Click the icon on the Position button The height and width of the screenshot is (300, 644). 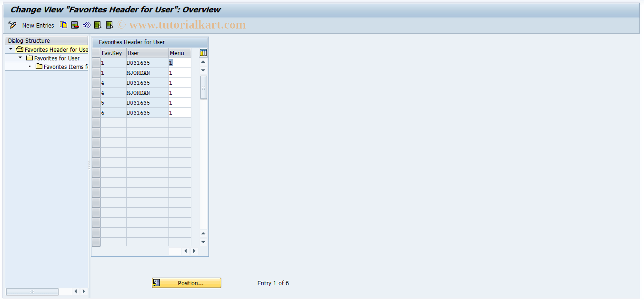tap(156, 283)
